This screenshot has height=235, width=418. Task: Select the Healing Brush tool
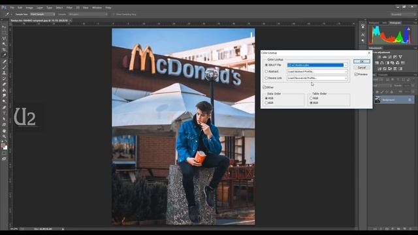pos(4,61)
